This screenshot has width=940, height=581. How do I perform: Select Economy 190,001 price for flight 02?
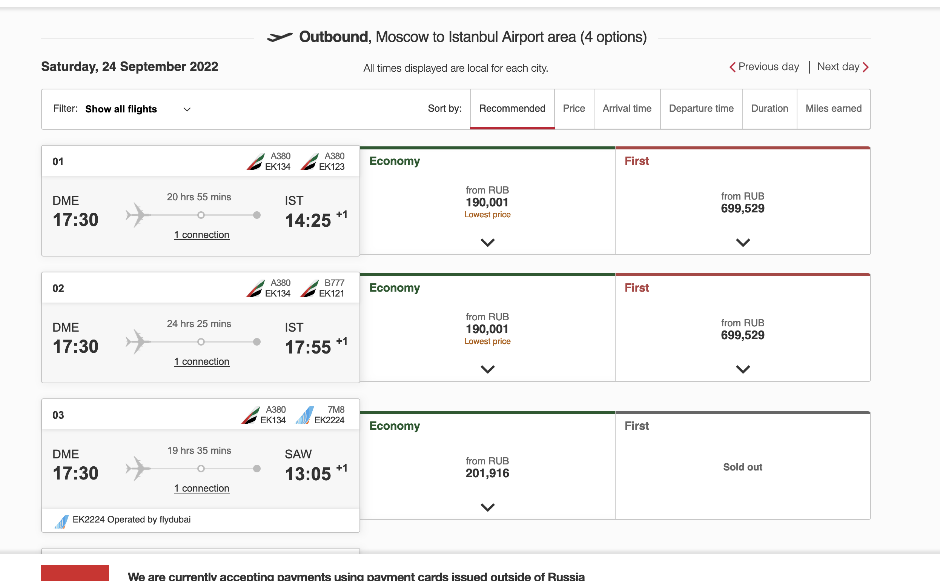pos(487,329)
